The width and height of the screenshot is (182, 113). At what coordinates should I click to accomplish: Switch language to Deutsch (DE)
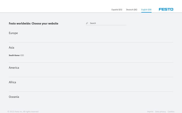pyautogui.click(x=132, y=10)
